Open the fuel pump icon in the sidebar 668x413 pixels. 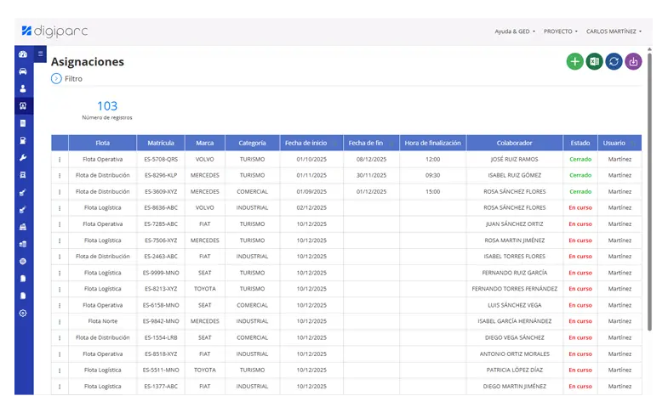click(x=23, y=140)
